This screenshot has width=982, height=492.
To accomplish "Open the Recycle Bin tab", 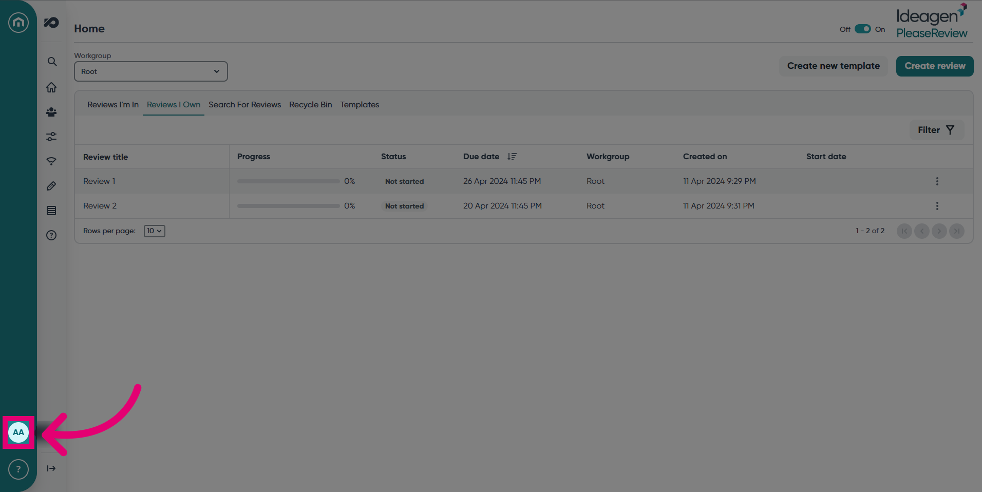I will point(311,105).
